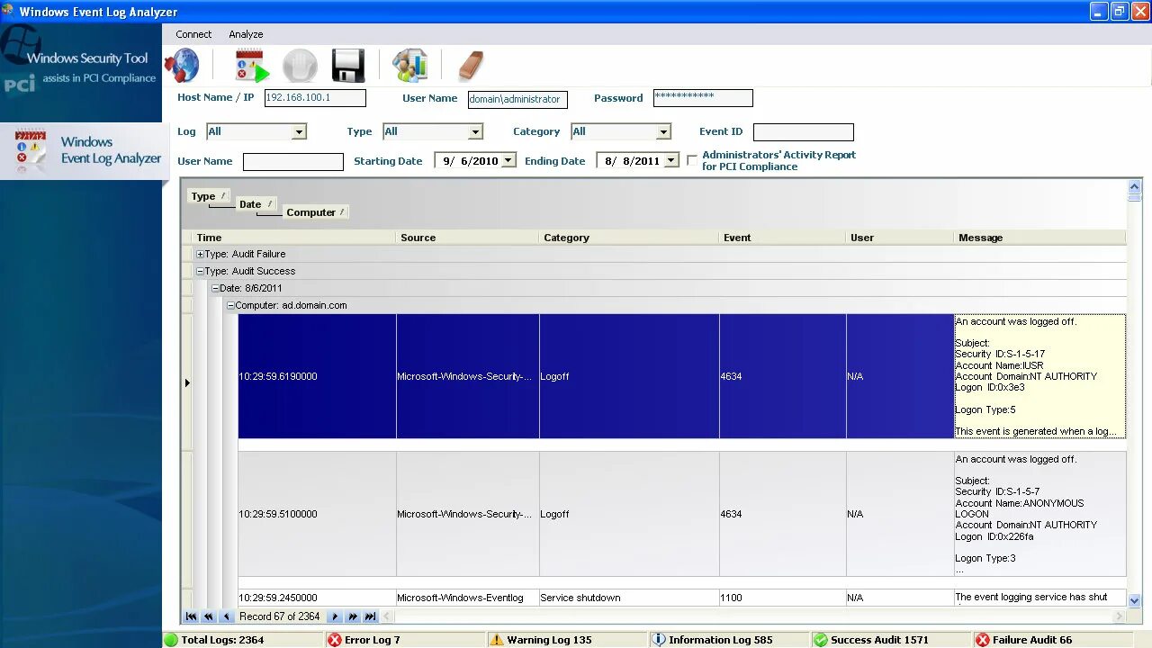Click the Failure Audit status icon
This screenshot has height=648, width=1152.
(982, 639)
